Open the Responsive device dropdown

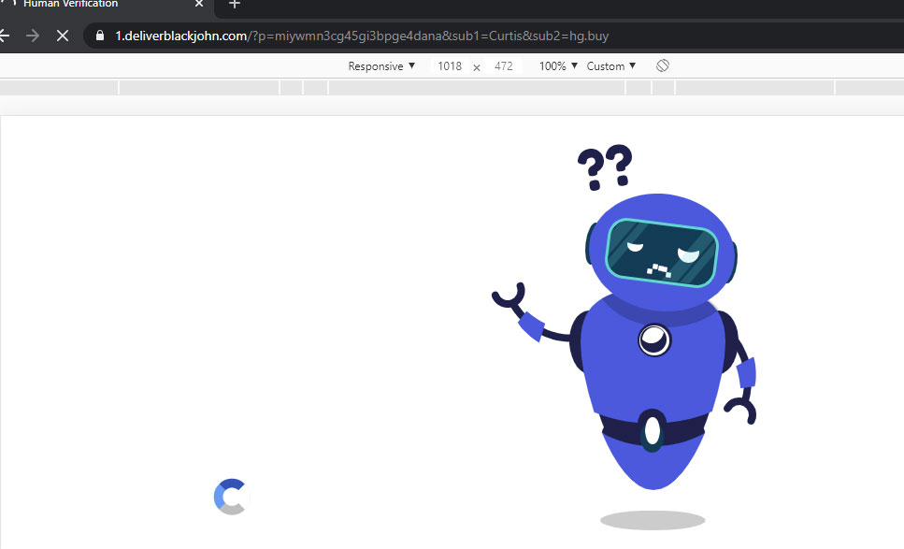click(381, 66)
